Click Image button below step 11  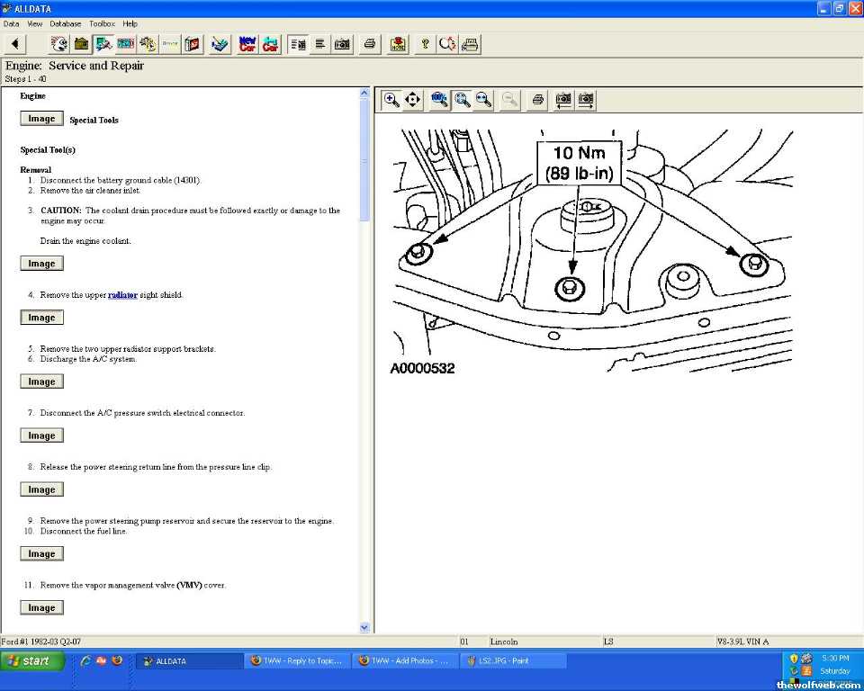(41, 608)
